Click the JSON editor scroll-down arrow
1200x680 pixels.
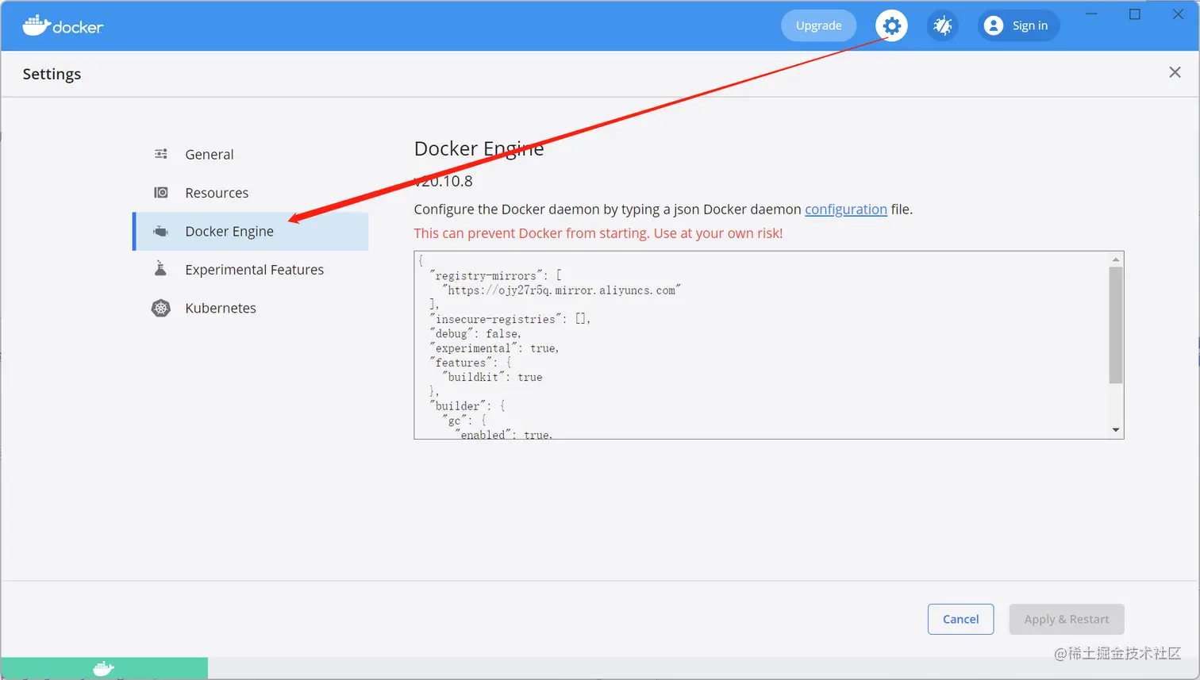click(x=1116, y=430)
